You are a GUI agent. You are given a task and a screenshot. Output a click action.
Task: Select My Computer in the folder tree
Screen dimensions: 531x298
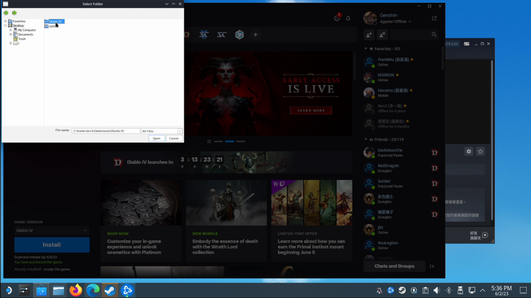(x=25, y=30)
